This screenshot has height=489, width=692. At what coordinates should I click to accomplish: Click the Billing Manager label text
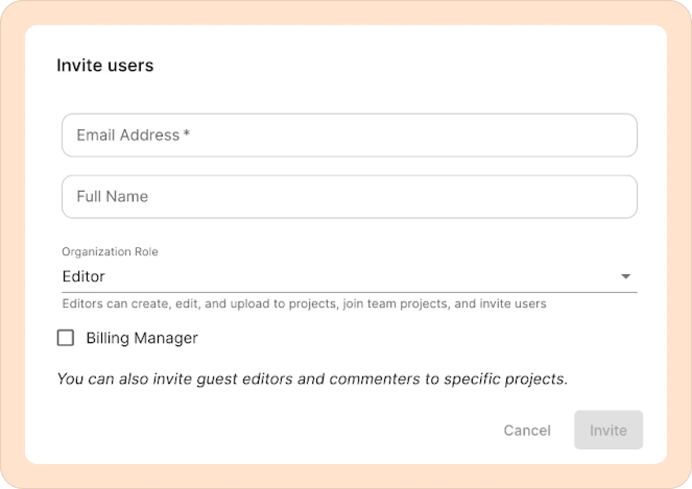click(x=142, y=338)
